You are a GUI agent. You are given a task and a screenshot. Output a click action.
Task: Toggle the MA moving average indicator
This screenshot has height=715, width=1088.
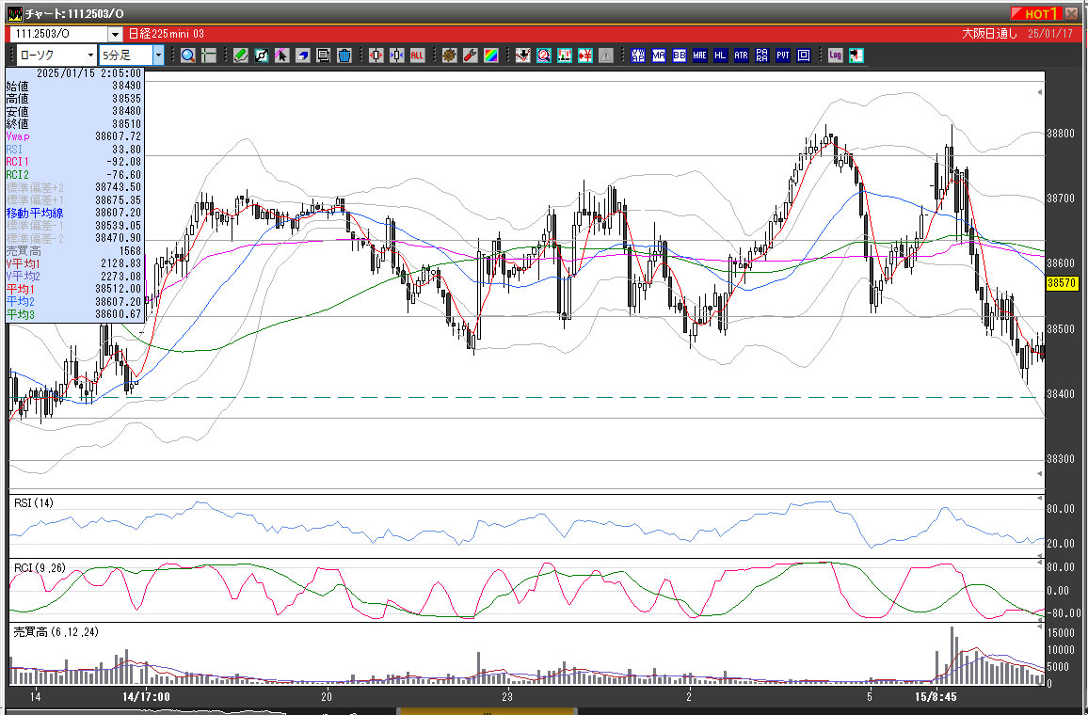[659, 56]
